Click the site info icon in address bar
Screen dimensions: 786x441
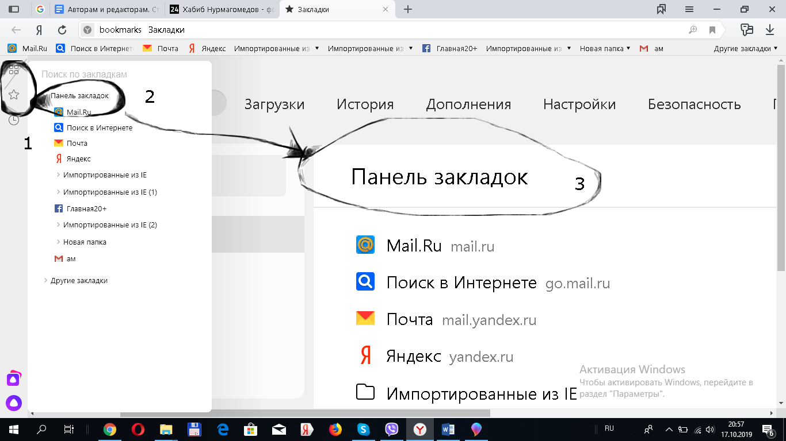(x=87, y=30)
